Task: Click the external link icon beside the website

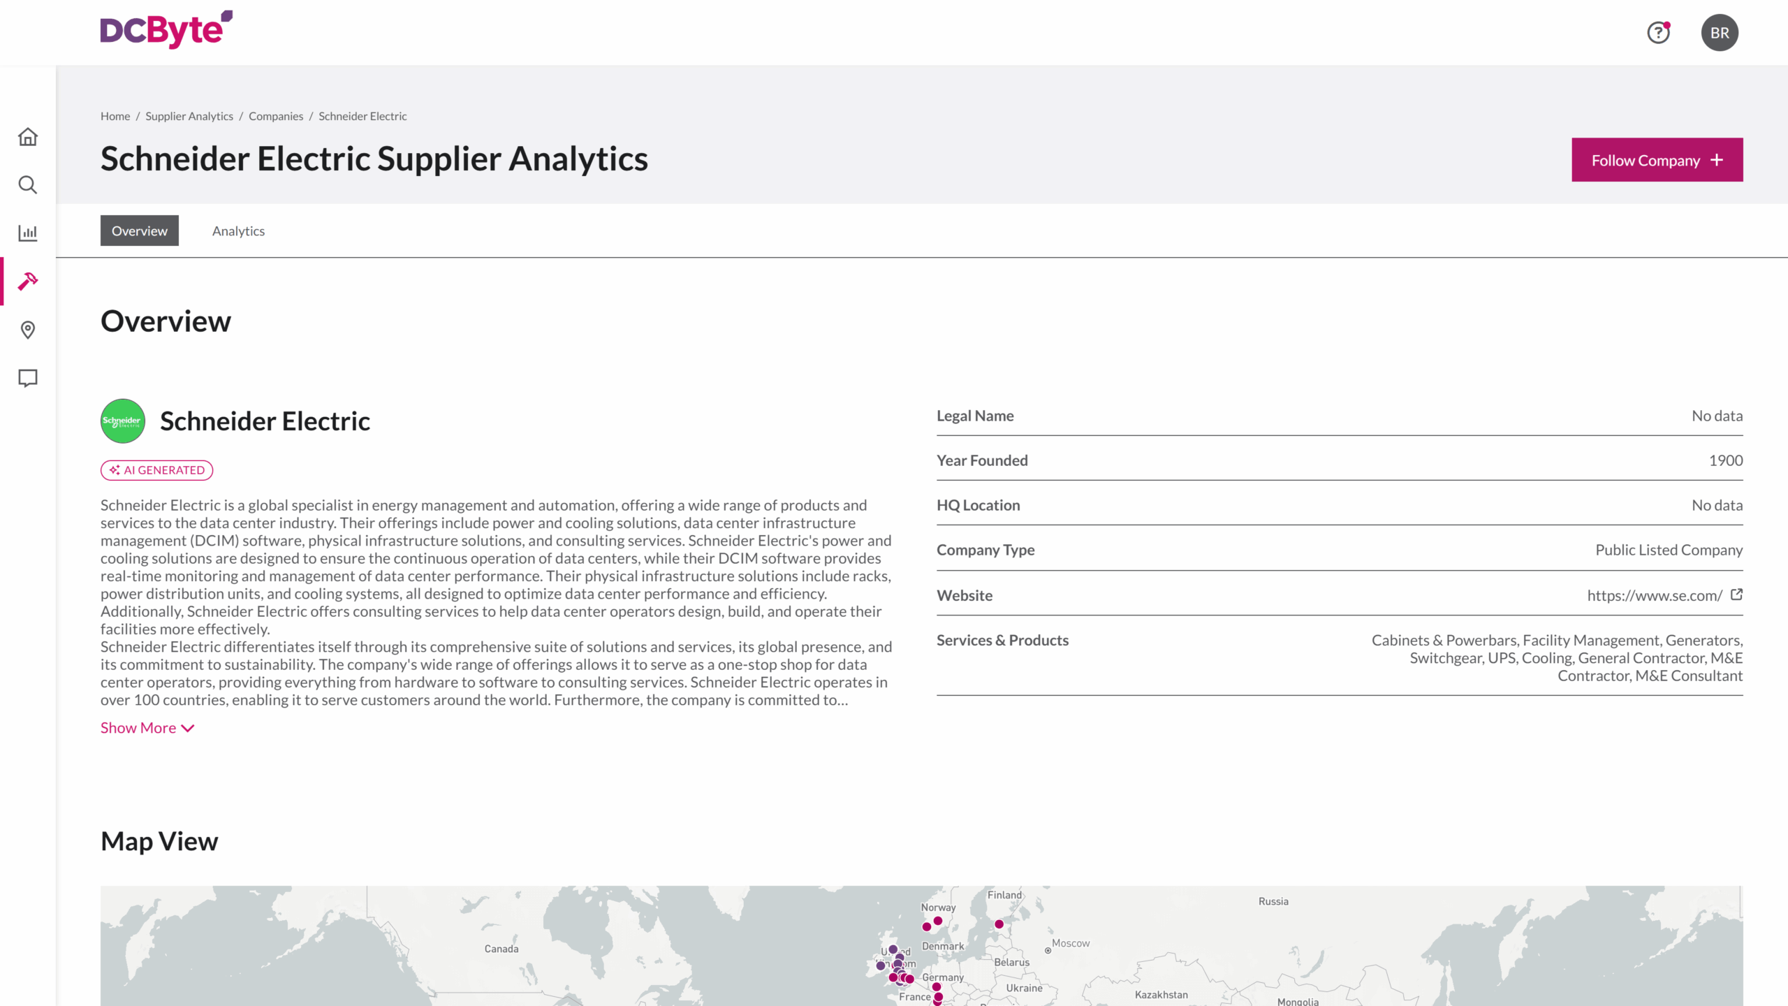Action: pos(1736,595)
